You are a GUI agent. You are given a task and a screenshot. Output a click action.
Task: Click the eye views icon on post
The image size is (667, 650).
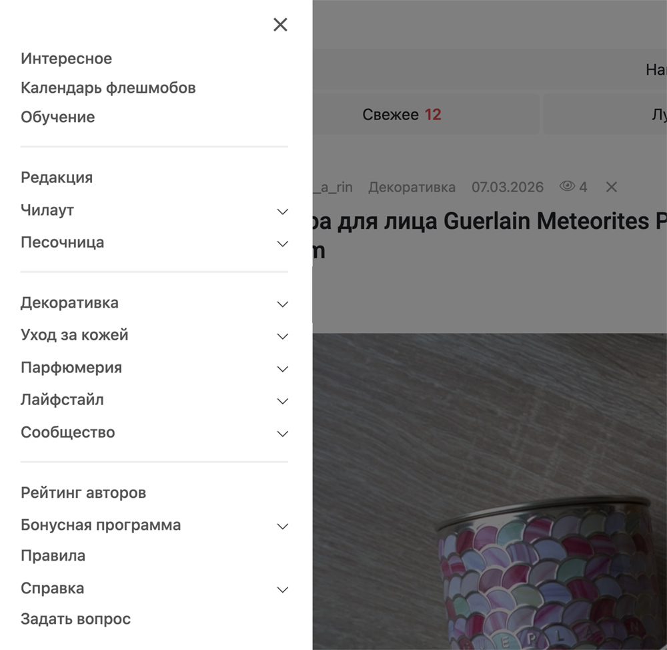(x=567, y=186)
